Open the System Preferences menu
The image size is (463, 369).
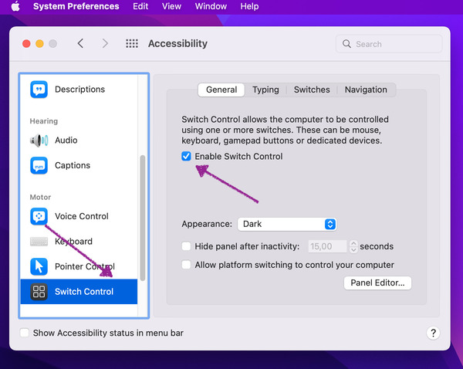[76, 6]
